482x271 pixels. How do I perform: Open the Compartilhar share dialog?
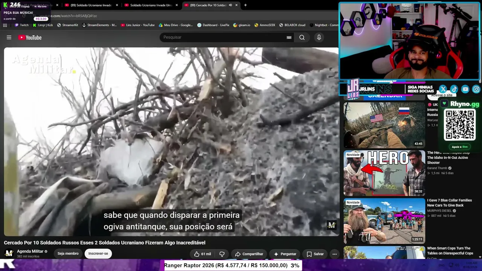(249, 254)
